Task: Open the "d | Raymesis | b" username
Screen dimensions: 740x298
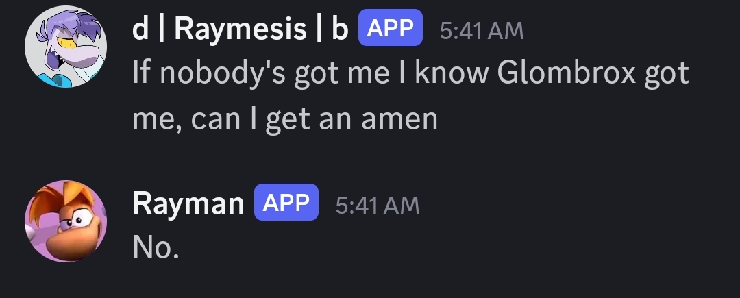Action: click(240, 30)
